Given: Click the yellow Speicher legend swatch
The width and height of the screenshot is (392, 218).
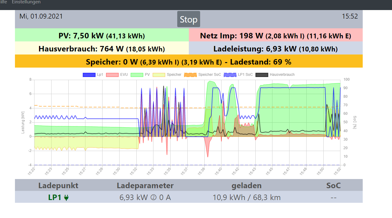Looking at the screenshot, I should coord(158,75).
